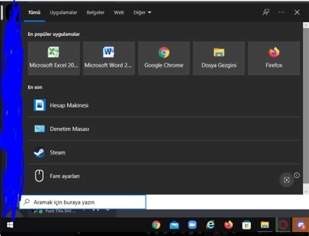309x236 pixels.
Task: Switch to the Belgeler tab
Action: click(95, 12)
